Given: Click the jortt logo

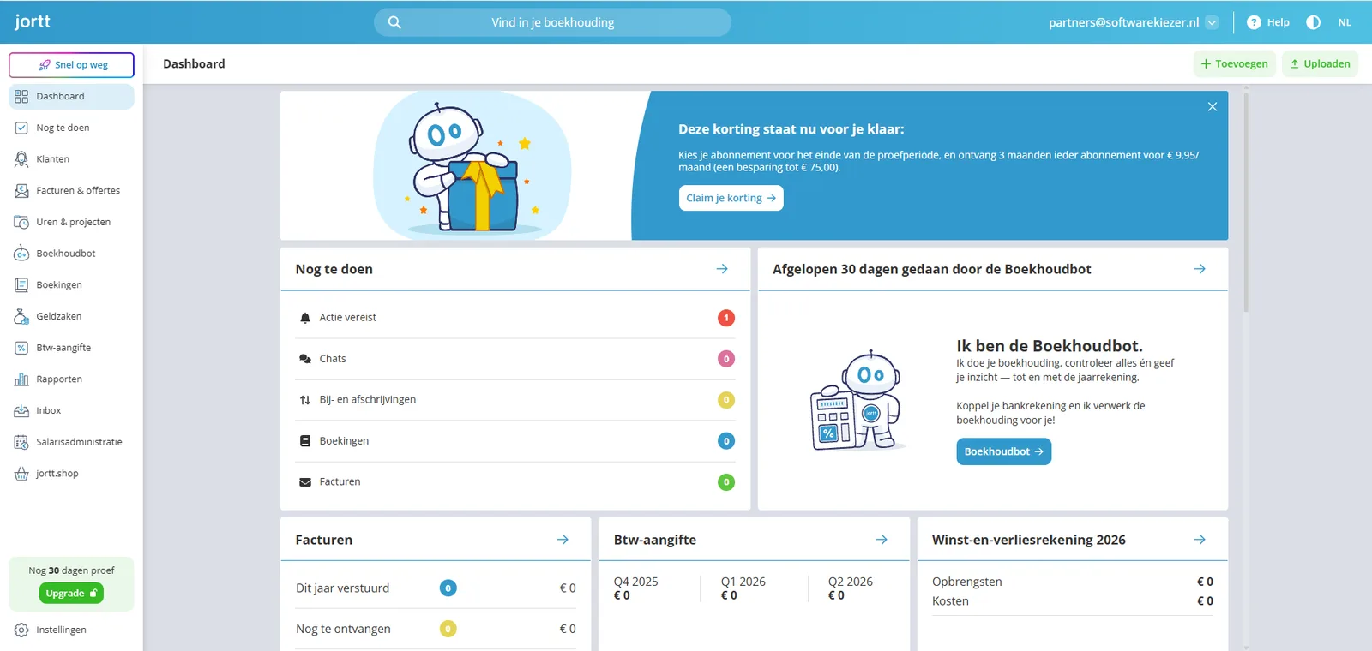Looking at the screenshot, I should point(33,21).
